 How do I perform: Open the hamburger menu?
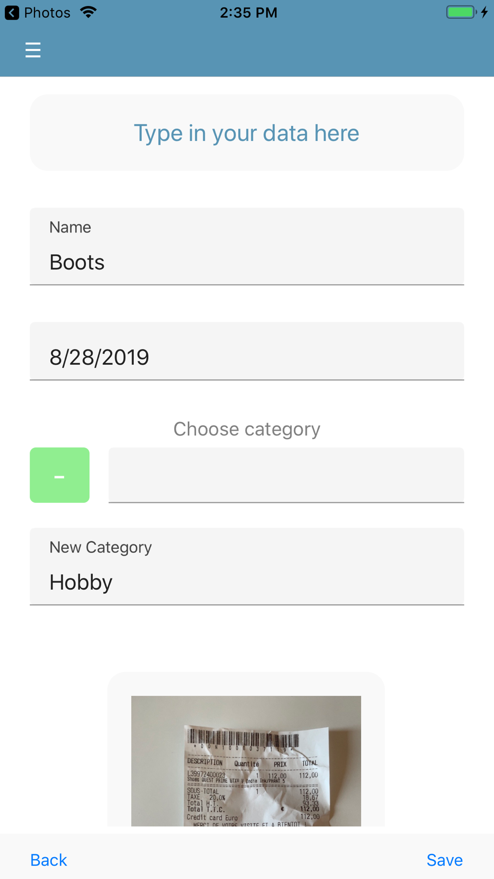click(x=33, y=50)
